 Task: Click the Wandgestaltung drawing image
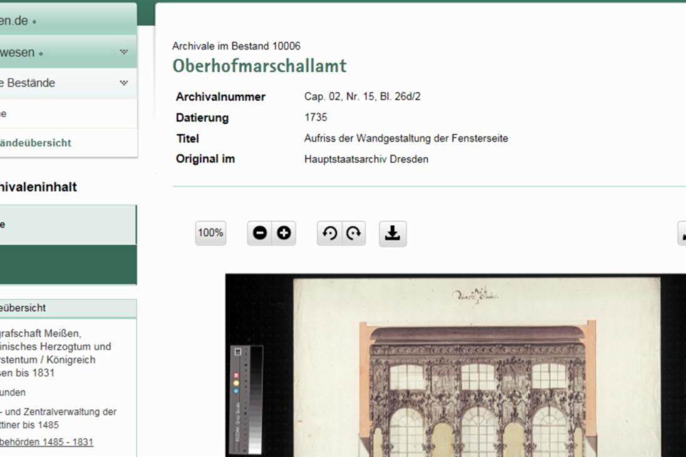pyautogui.click(x=455, y=366)
